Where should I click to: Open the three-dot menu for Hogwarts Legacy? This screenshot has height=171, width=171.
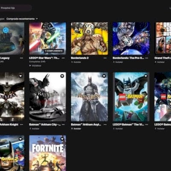tap(21, 58)
